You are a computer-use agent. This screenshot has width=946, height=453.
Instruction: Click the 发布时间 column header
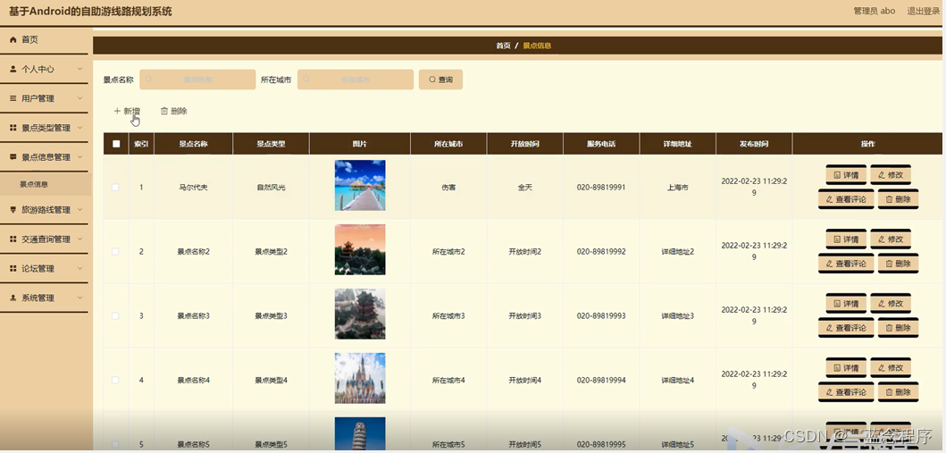[x=754, y=144]
